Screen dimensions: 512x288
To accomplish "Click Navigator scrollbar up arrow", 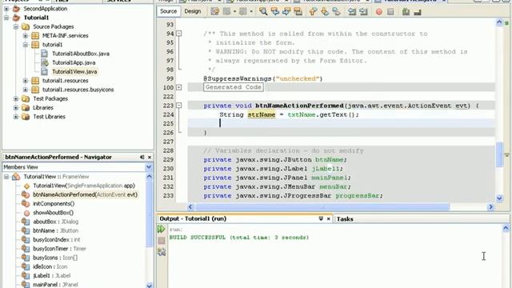I will click(x=149, y=177).
